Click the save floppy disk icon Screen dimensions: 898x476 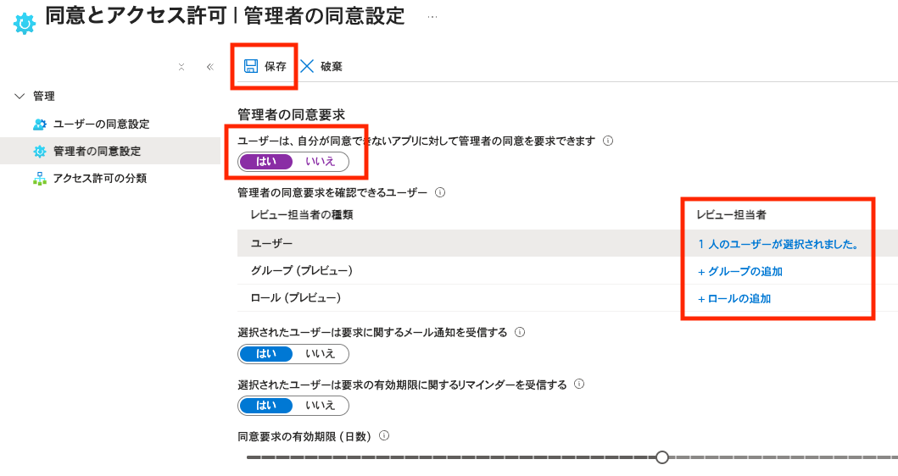pyautogui.click(x=251, y=66)
